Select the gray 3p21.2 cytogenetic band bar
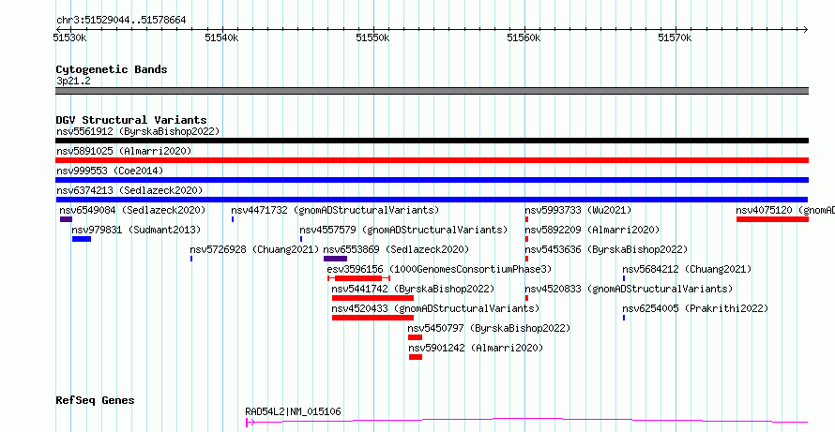835x432 pixels. coord(432,91)
